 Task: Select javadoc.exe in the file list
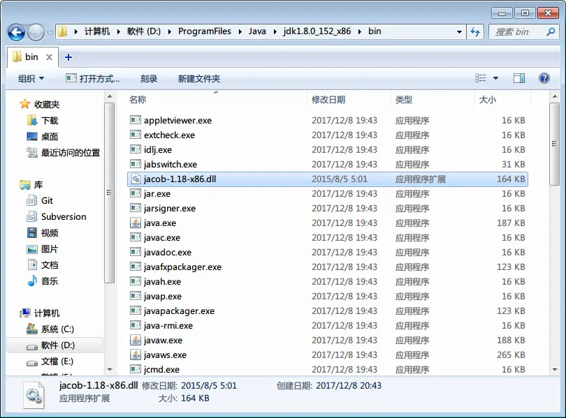click(x=328, y=252)
